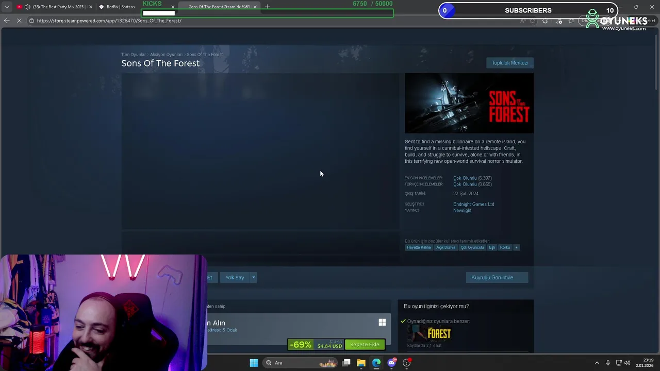
Task: Click Kuyruğu Görüntüle button
Action: tap(497, 277)
